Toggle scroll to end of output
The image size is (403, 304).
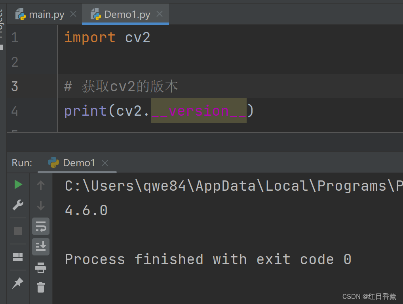tap(41, 247)
